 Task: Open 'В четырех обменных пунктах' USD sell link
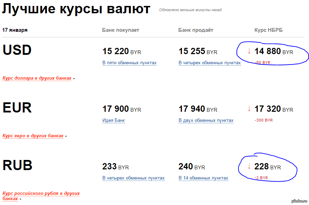tap(209, 63)
